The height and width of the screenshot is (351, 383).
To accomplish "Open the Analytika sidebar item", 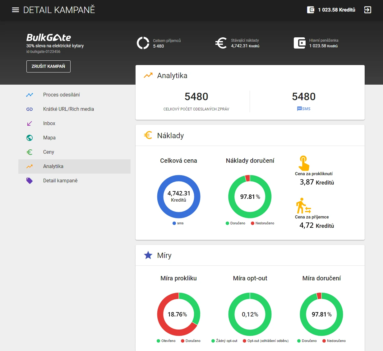I will coord(53,166).
